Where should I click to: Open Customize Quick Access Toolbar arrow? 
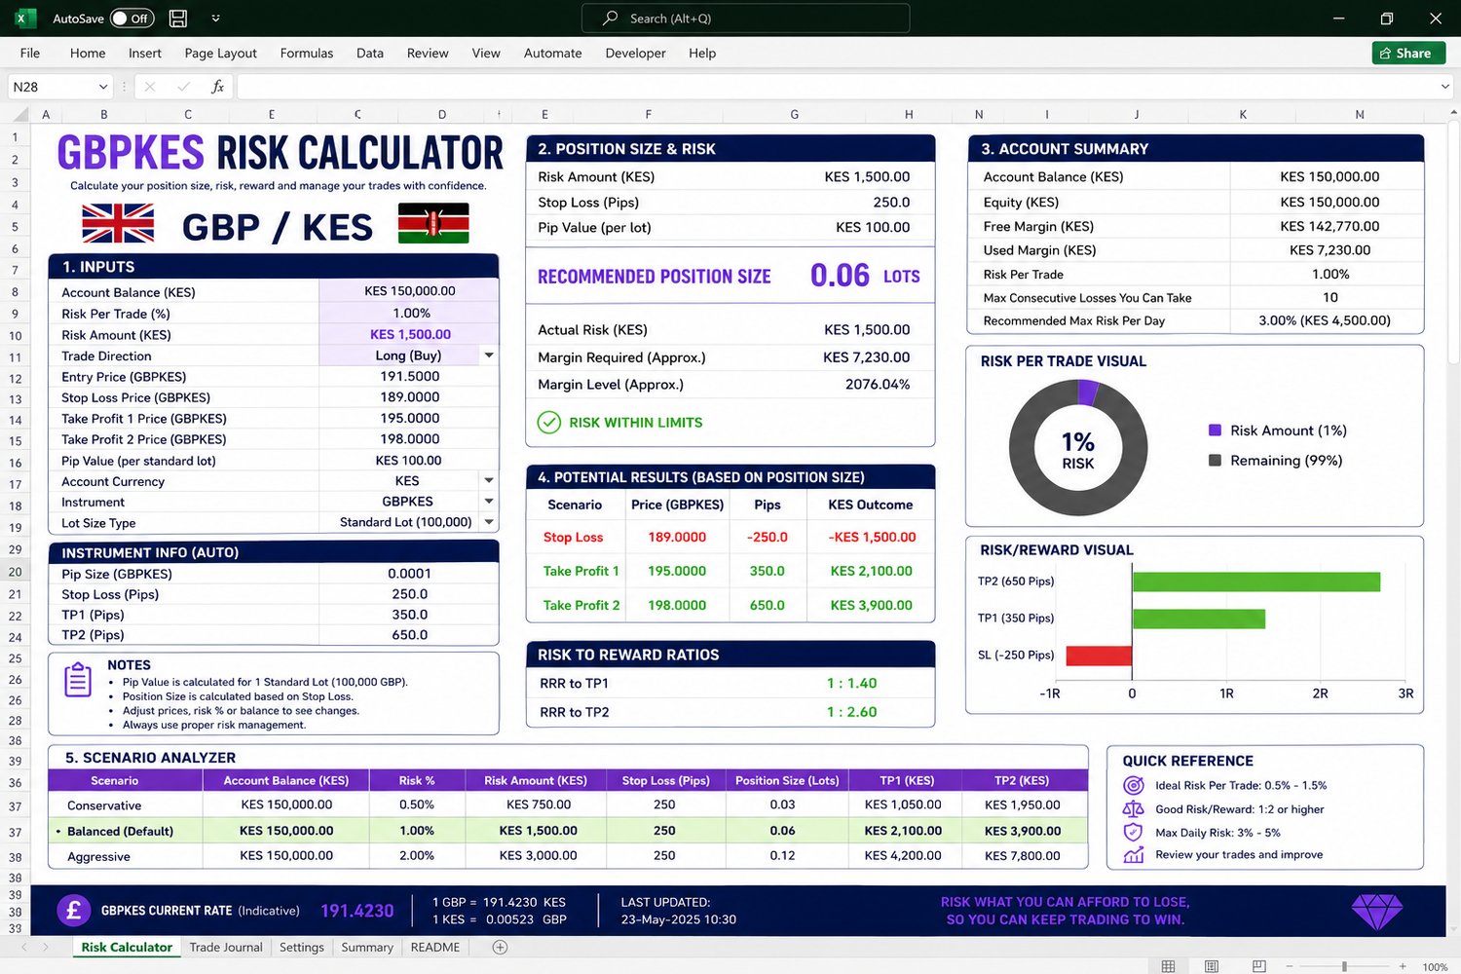pos(215,19)
